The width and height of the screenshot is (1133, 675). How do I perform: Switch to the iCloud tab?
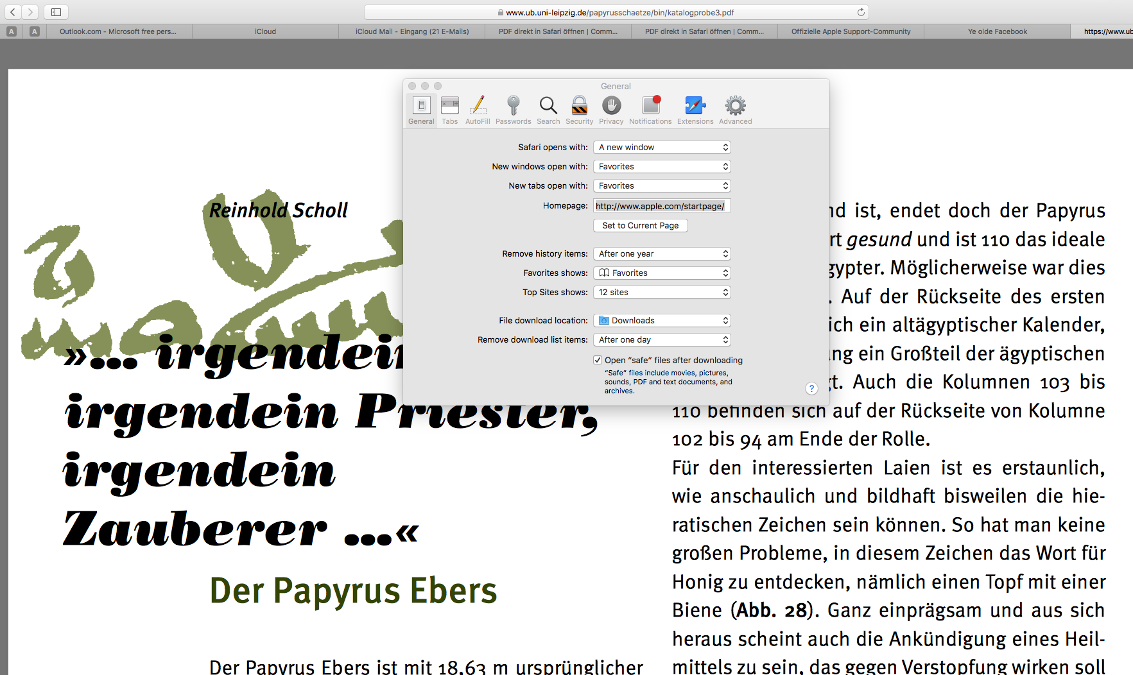[x=265, y=31]
